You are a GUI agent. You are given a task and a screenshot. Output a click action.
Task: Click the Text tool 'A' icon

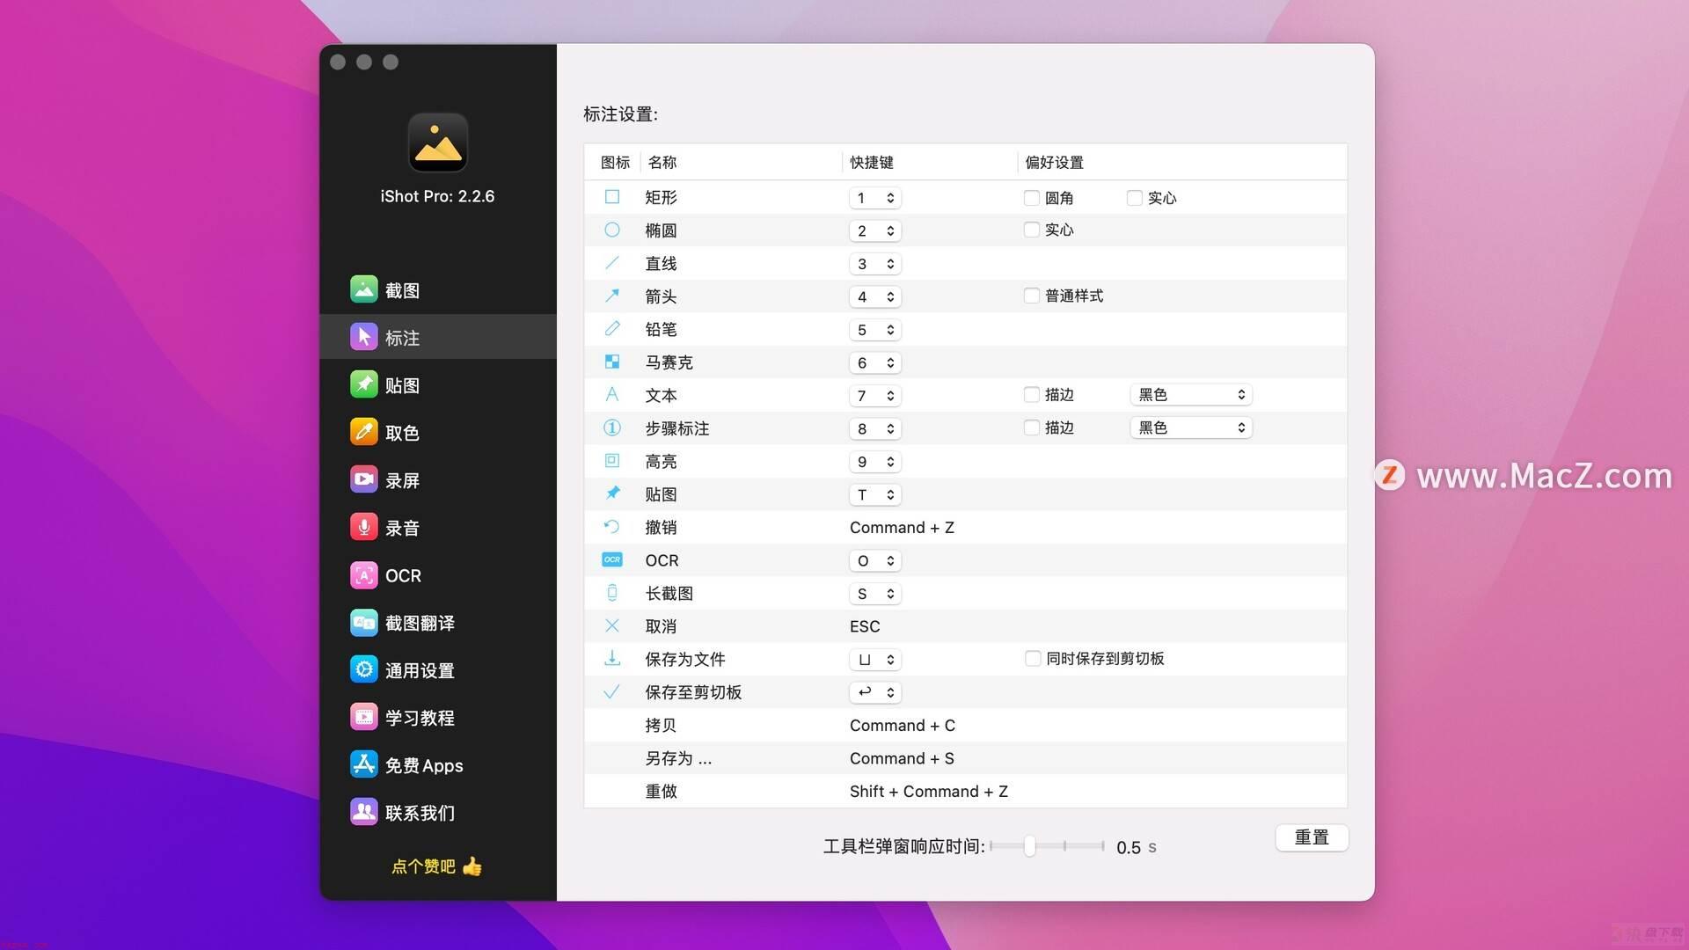point(612,395)
